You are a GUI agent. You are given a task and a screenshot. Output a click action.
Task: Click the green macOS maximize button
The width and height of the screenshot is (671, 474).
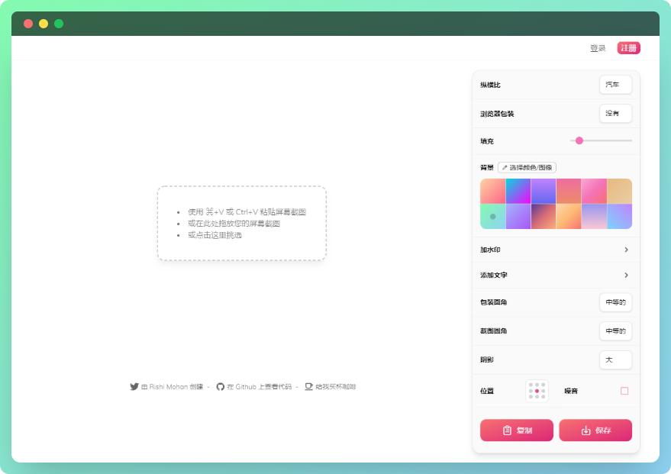click(x=59, y=24)
